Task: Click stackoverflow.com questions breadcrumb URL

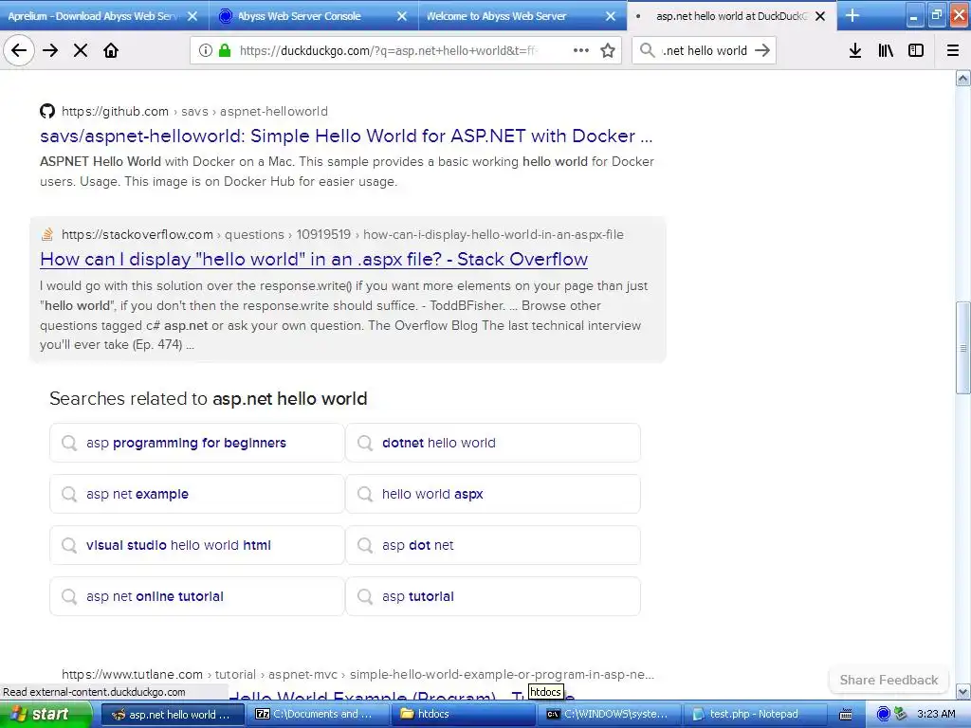Action: [342, 234]
